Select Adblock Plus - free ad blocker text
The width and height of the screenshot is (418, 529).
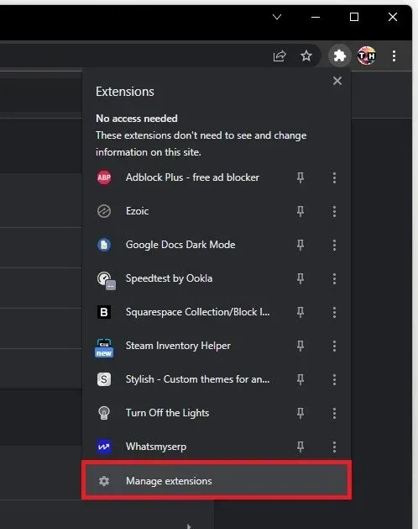[192, 177]
